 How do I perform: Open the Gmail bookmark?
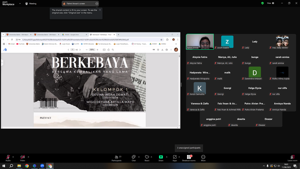point(11,44)
